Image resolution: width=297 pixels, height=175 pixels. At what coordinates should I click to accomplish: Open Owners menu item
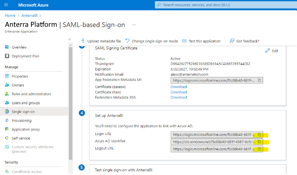(18, 85)
